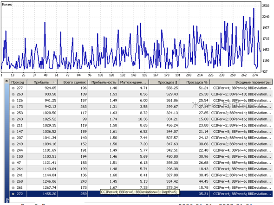Select the profit value 941.25

tap(50, 101)
